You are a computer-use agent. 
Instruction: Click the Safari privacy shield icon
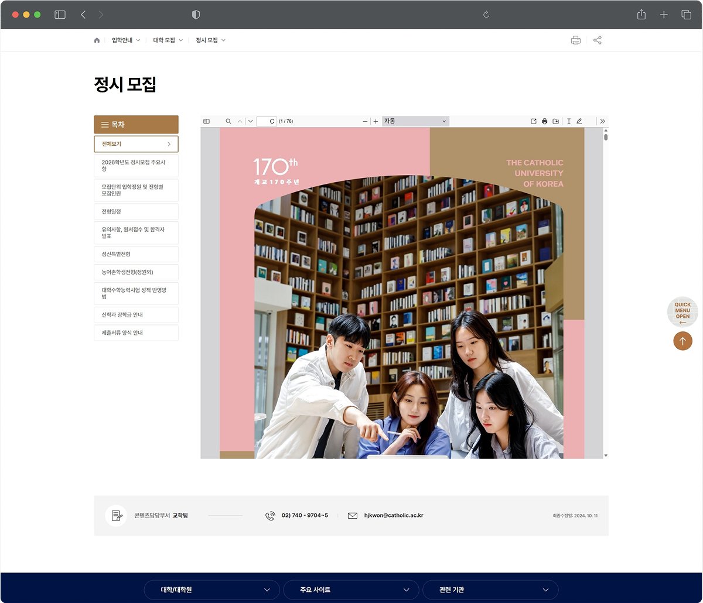click(x=196, y=15)
